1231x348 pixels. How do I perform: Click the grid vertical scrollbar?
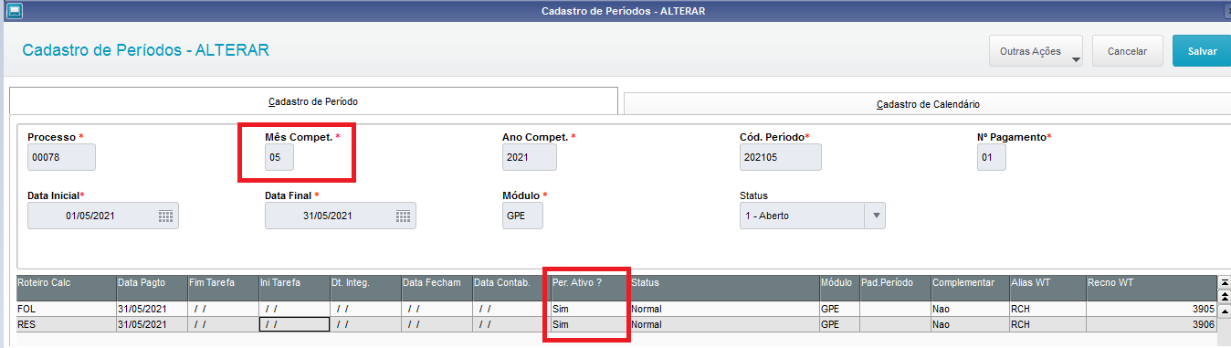(1224, 311)
